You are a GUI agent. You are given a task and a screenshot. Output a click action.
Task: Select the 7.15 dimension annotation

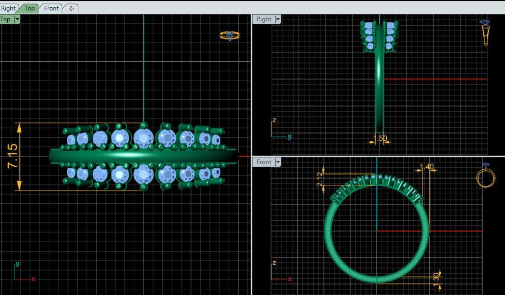click(12, 156)
